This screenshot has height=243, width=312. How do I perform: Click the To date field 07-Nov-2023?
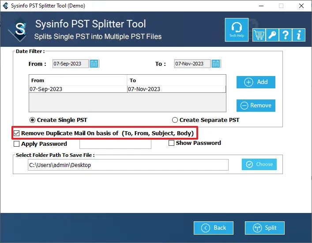tap(192, 64)
